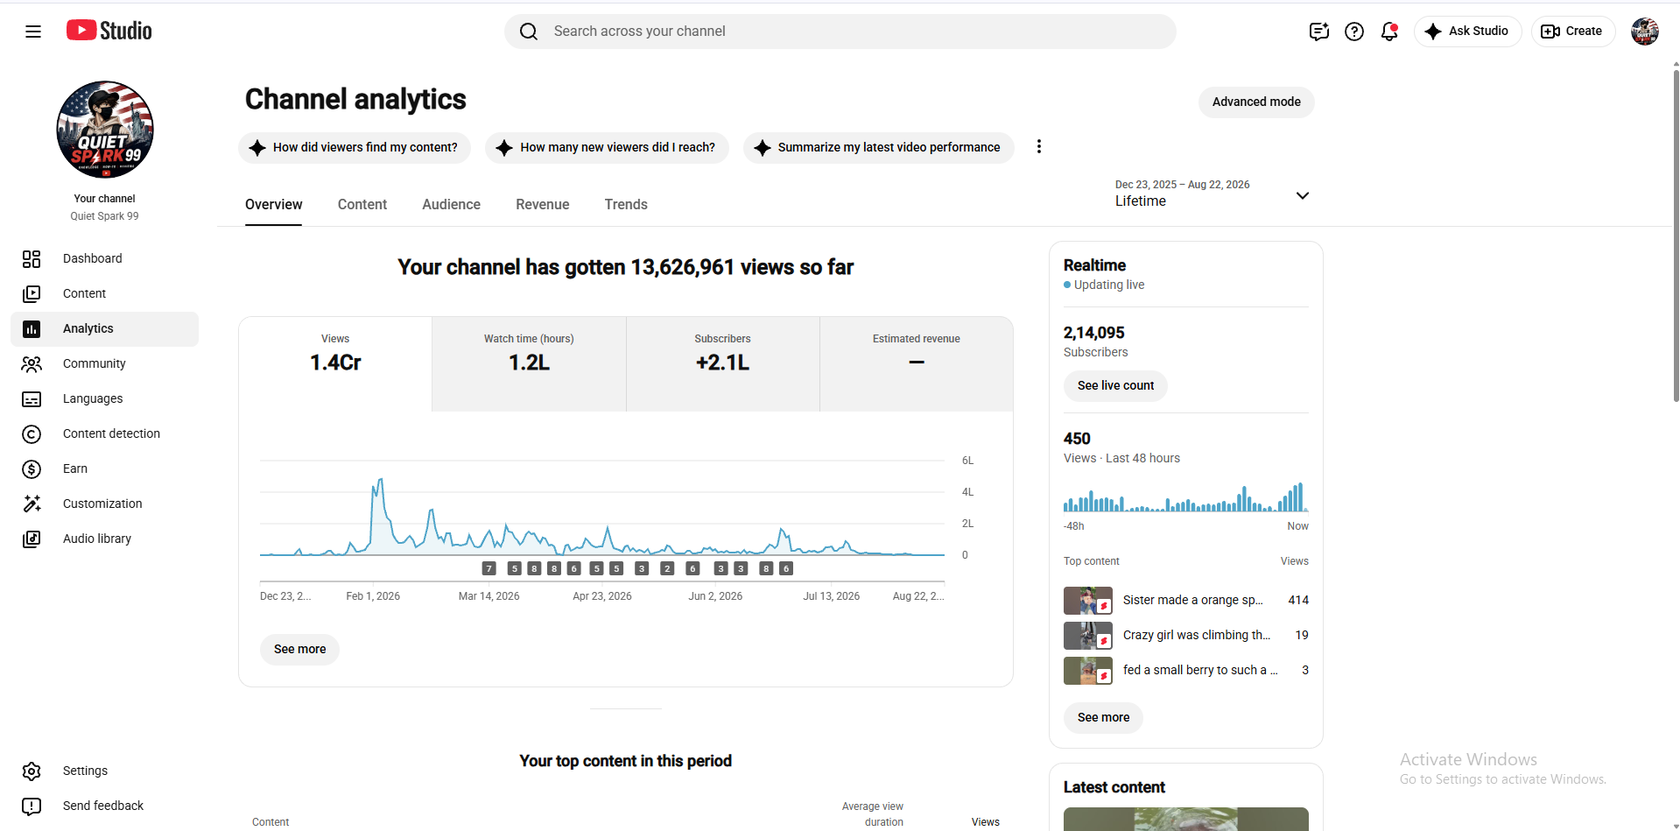This screenshot has height=831, width=1680.
Task: Open Customization in the sidebar
Action: 104,504
